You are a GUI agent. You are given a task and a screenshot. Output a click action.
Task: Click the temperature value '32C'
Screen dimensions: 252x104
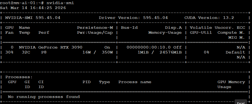click(x=26, y=52)
